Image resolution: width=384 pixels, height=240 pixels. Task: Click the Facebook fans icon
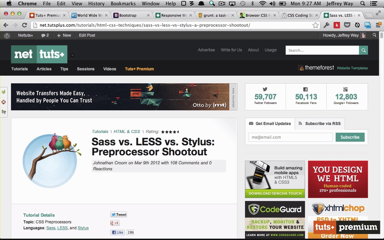click(x=305, y=89)
